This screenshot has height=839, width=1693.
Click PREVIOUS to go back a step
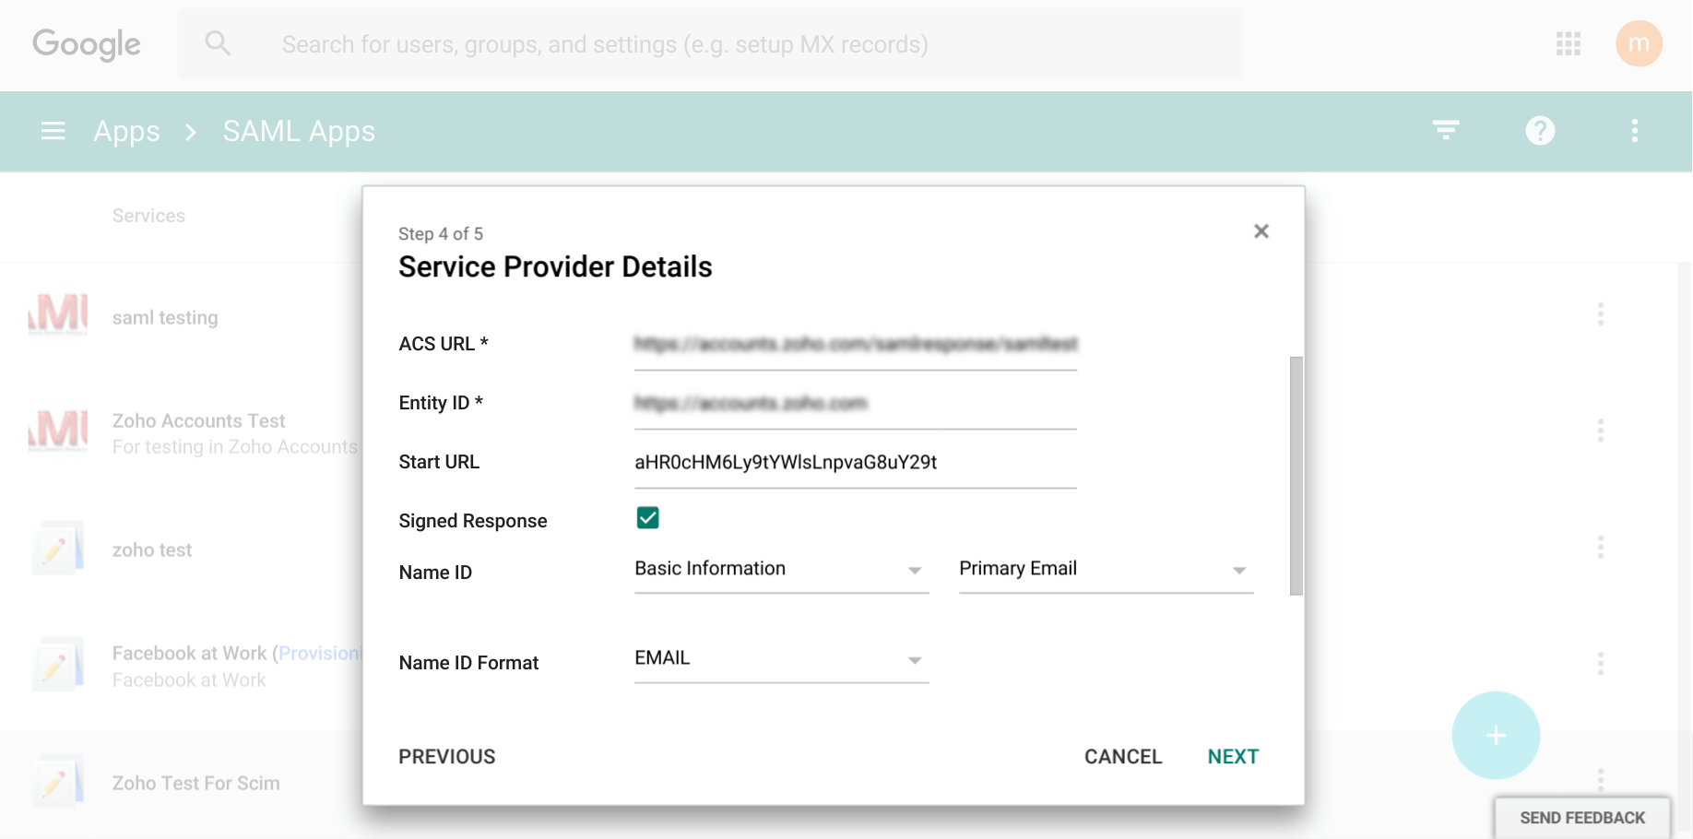pos(446,756)
